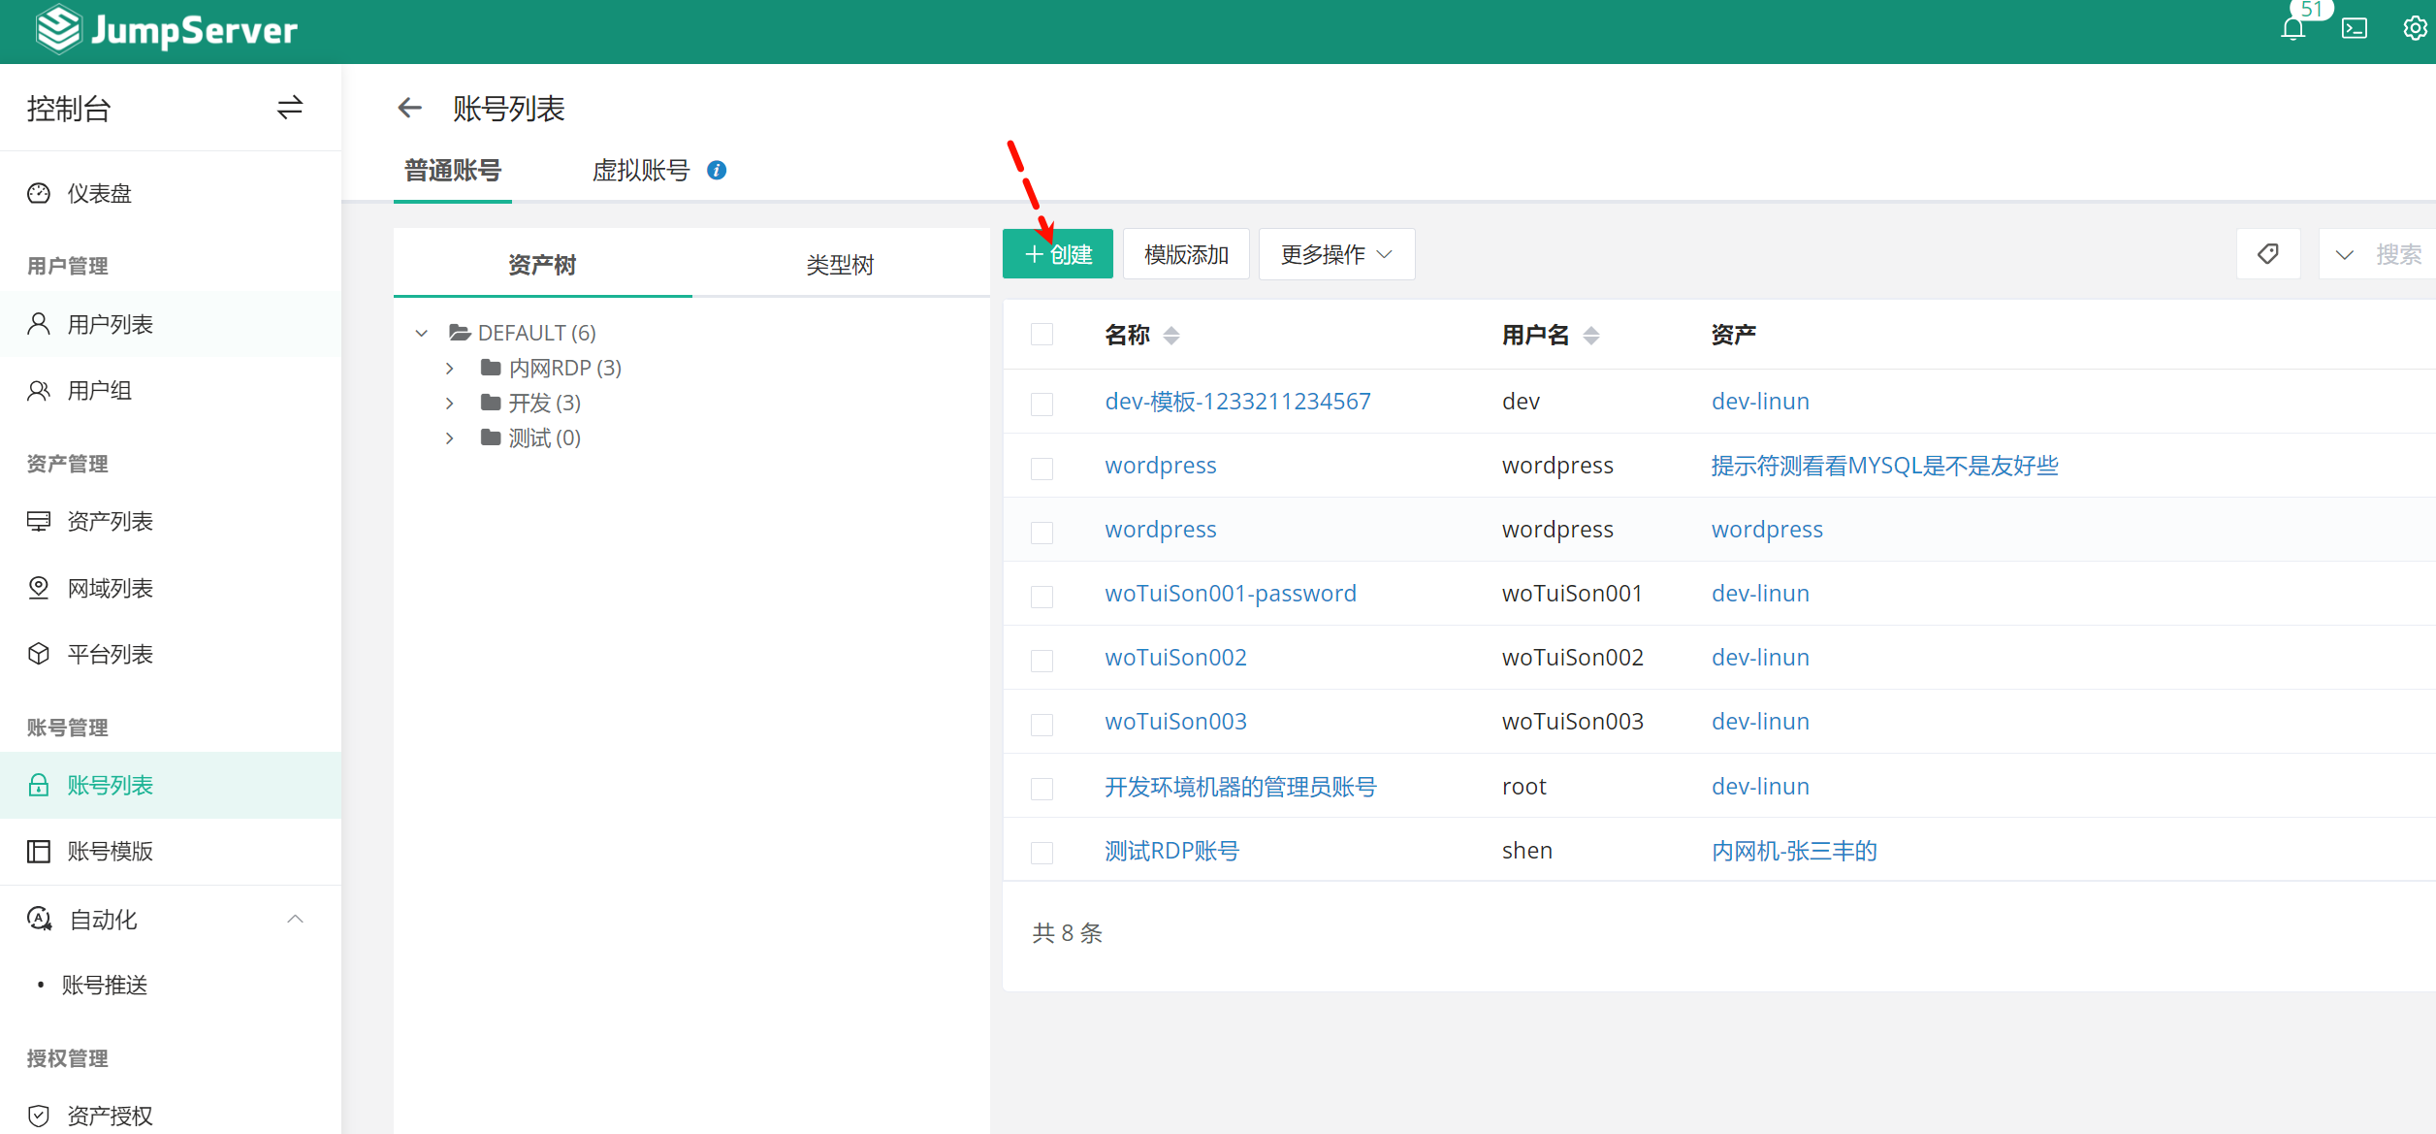Click the 搜索 search input field
Image resolution: width=2436 pixels, height=1134 pixels.
click(x=2397, y=254)
